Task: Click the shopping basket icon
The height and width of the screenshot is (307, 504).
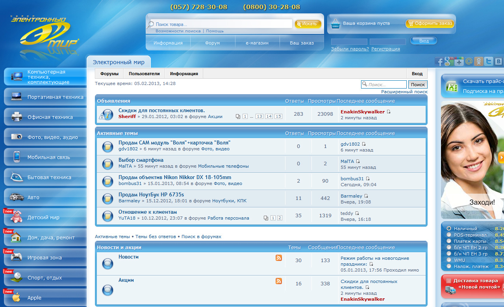Action: (335, 24)
